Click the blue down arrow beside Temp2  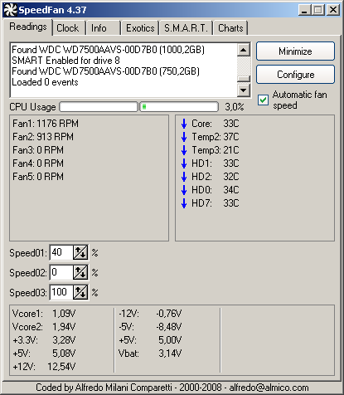(x=184, y=137)
